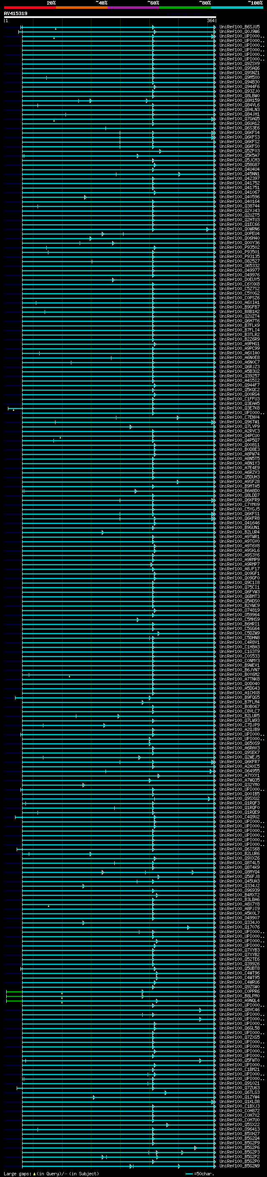Click the alignment bar of UniRef100_Q9M5X0
Image resolution: width=267 pixels, height=1177 pixels.
(x=118, y=78)
